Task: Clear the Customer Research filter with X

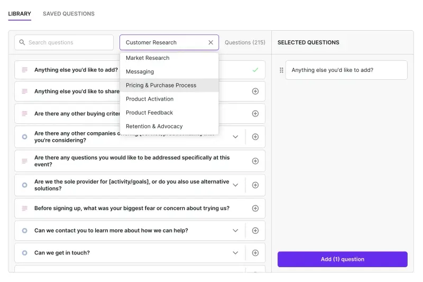Action: click(210, 42)
